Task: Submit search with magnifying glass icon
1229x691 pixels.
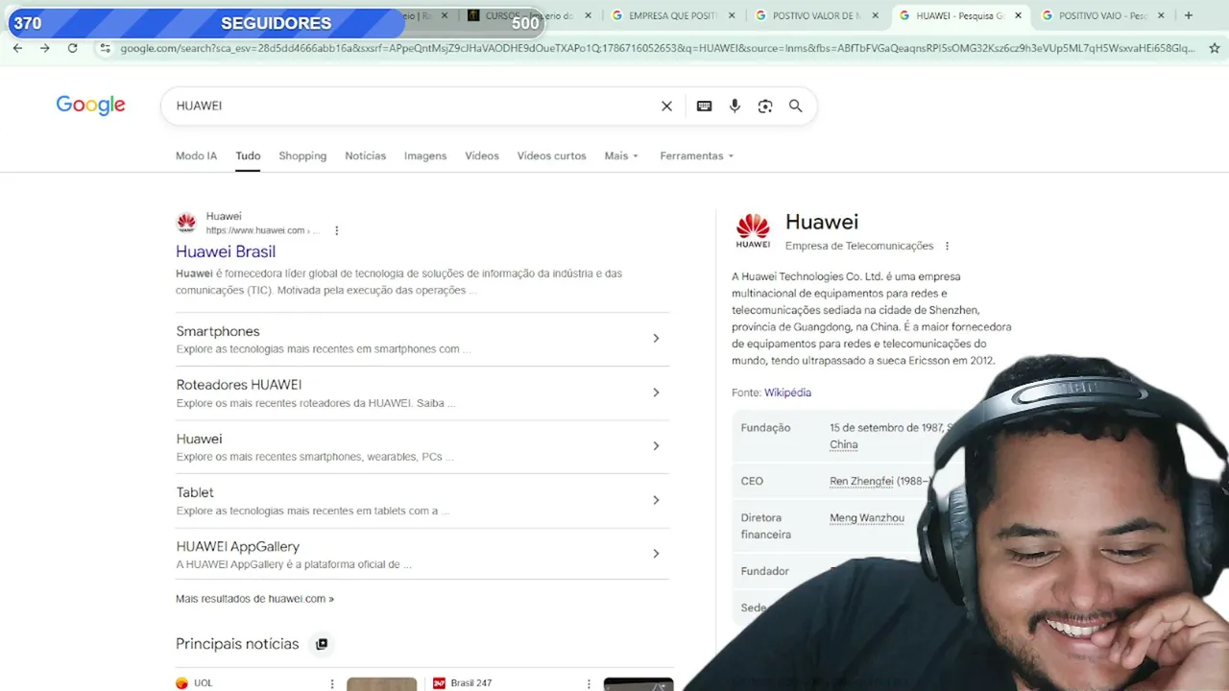Action: pyautogui.click(x=796, y=106)
